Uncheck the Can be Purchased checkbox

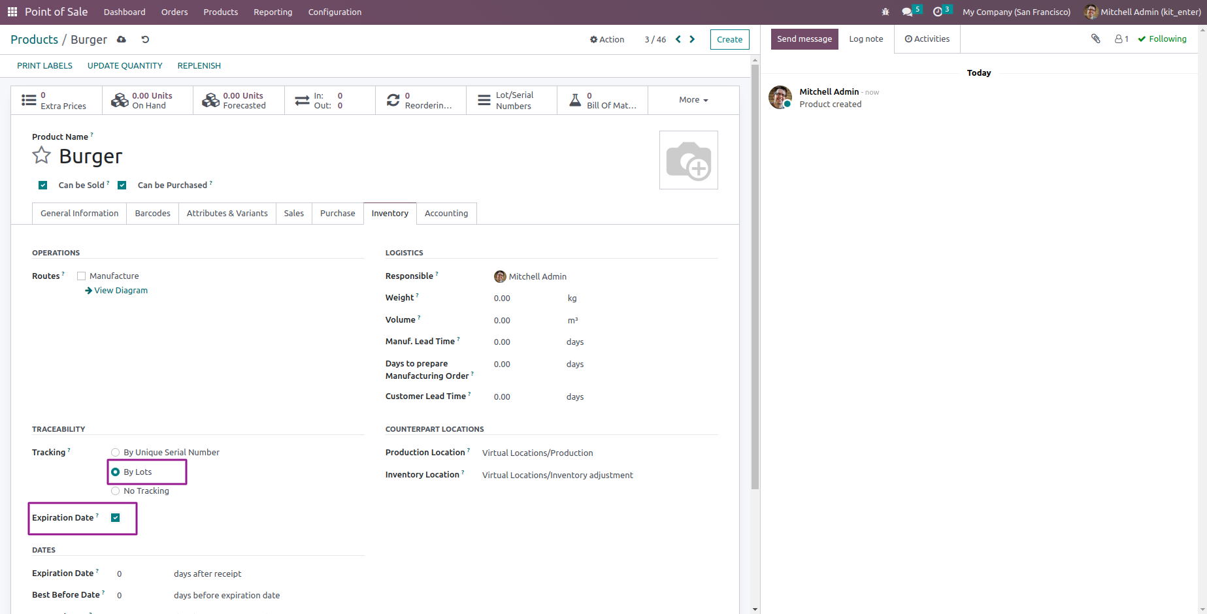(122, 185)
